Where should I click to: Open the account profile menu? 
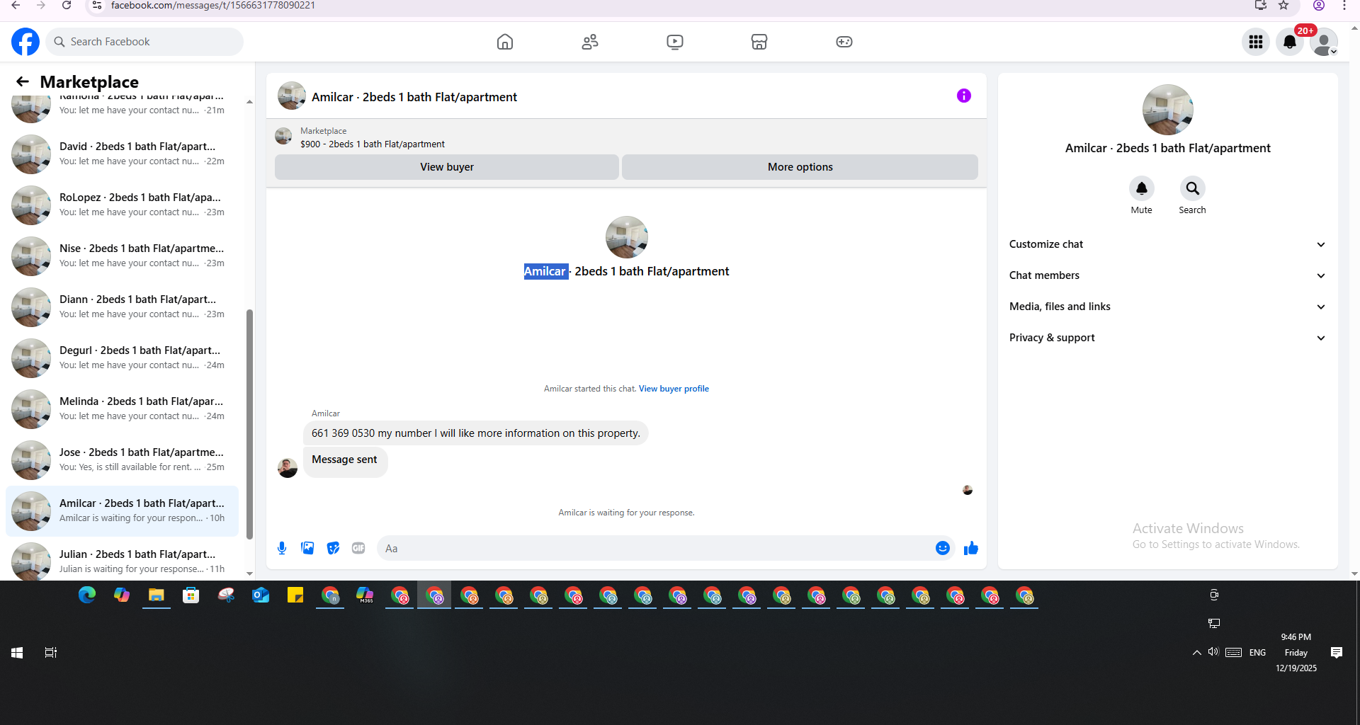(1324, 42)
